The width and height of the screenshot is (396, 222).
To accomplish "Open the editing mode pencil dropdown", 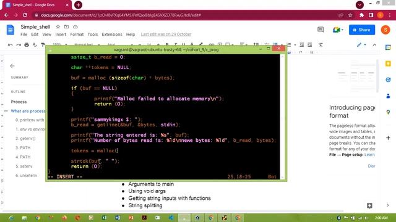I will tap(361, 45).
